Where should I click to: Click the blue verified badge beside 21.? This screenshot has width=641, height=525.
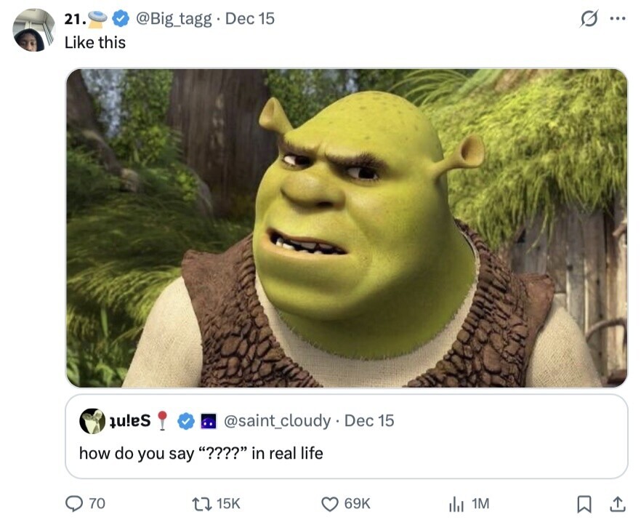[x=120, y=19]
